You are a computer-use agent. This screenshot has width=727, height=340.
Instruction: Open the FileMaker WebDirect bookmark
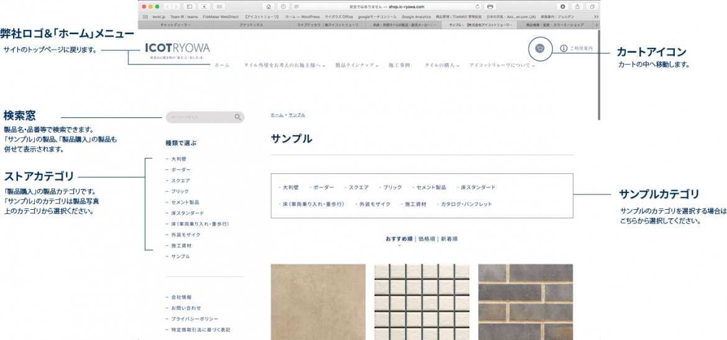(220, 17)
